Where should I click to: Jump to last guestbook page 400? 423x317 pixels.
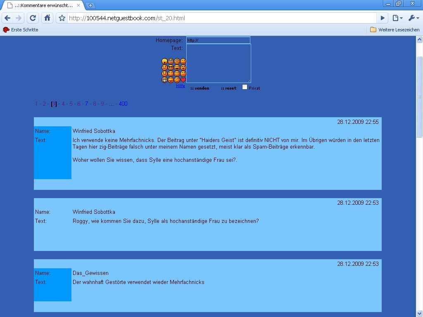(123, 104)
